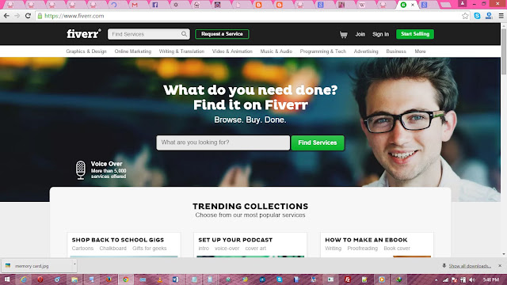
Task: Click How to Make an Ebook heading
Action: [x=366, y=240]
